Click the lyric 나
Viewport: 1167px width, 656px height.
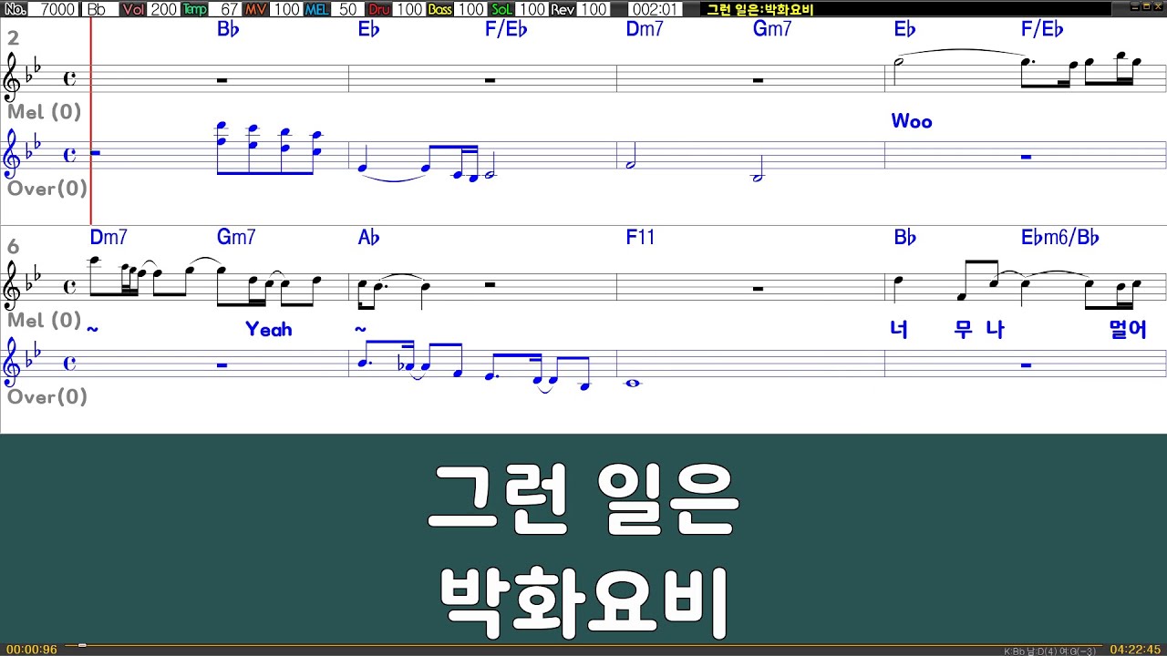[995, 330]
